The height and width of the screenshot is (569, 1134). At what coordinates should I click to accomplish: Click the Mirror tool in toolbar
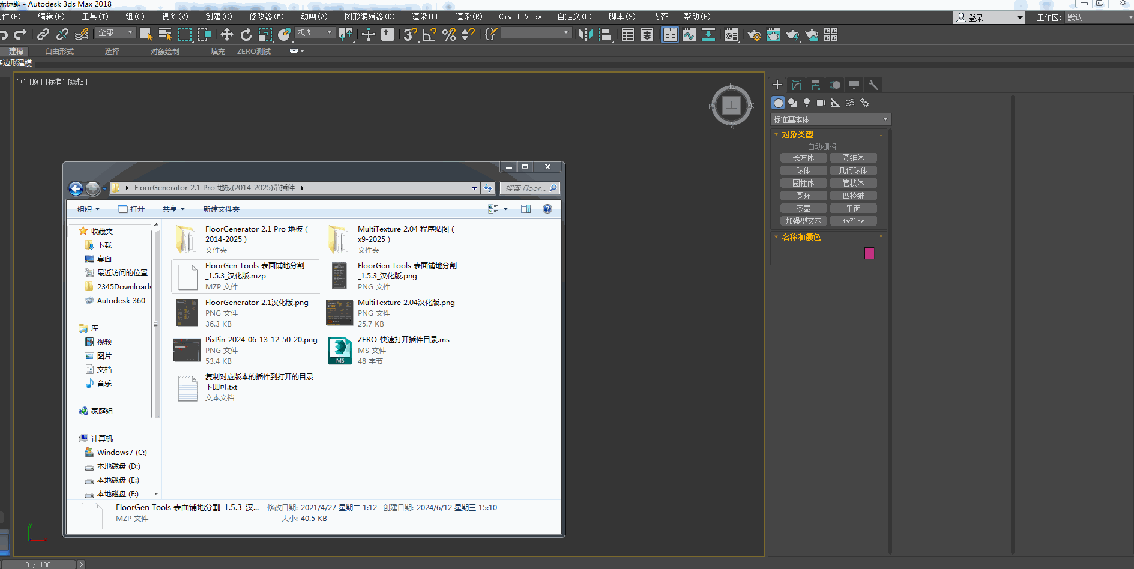click(x=585, y=35)
